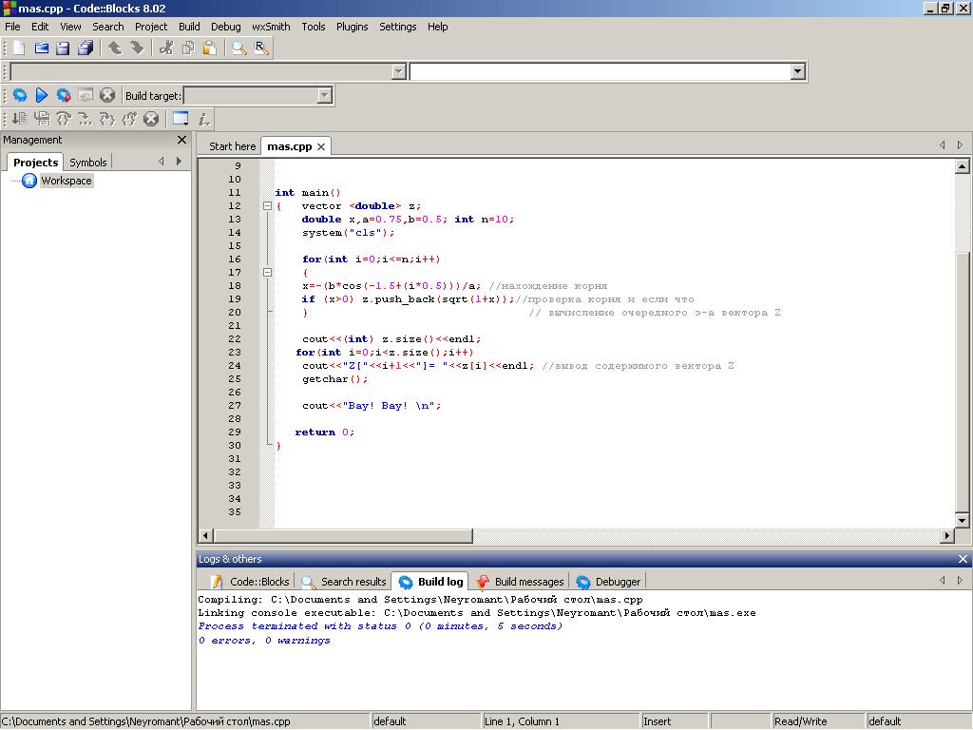The image size is (973, 730).
Task: Expand the wide toolbar combo box on right
Action: point(797,71)
